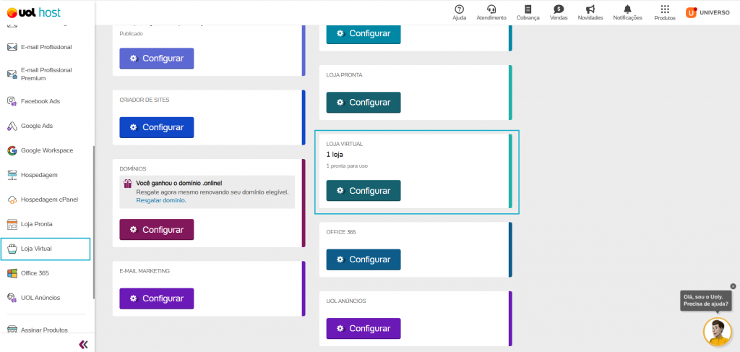
Task: Click 'Você ganhou o domínio .online!' text
Action: pyautogui.click(x=179, y=183)
